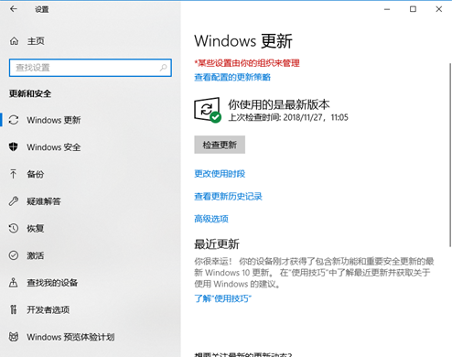Click the Windows 预览体验计划 cat icon

tap(14, 337)
